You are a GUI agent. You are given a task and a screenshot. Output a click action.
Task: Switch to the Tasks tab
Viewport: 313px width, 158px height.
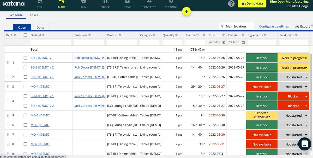[34, 15]
